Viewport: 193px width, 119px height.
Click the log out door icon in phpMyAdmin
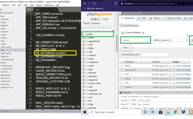(x=95, y=19)
